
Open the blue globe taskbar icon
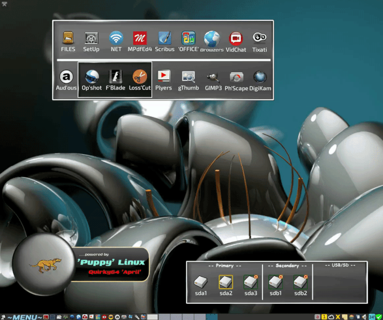click(x=72, y=317)
